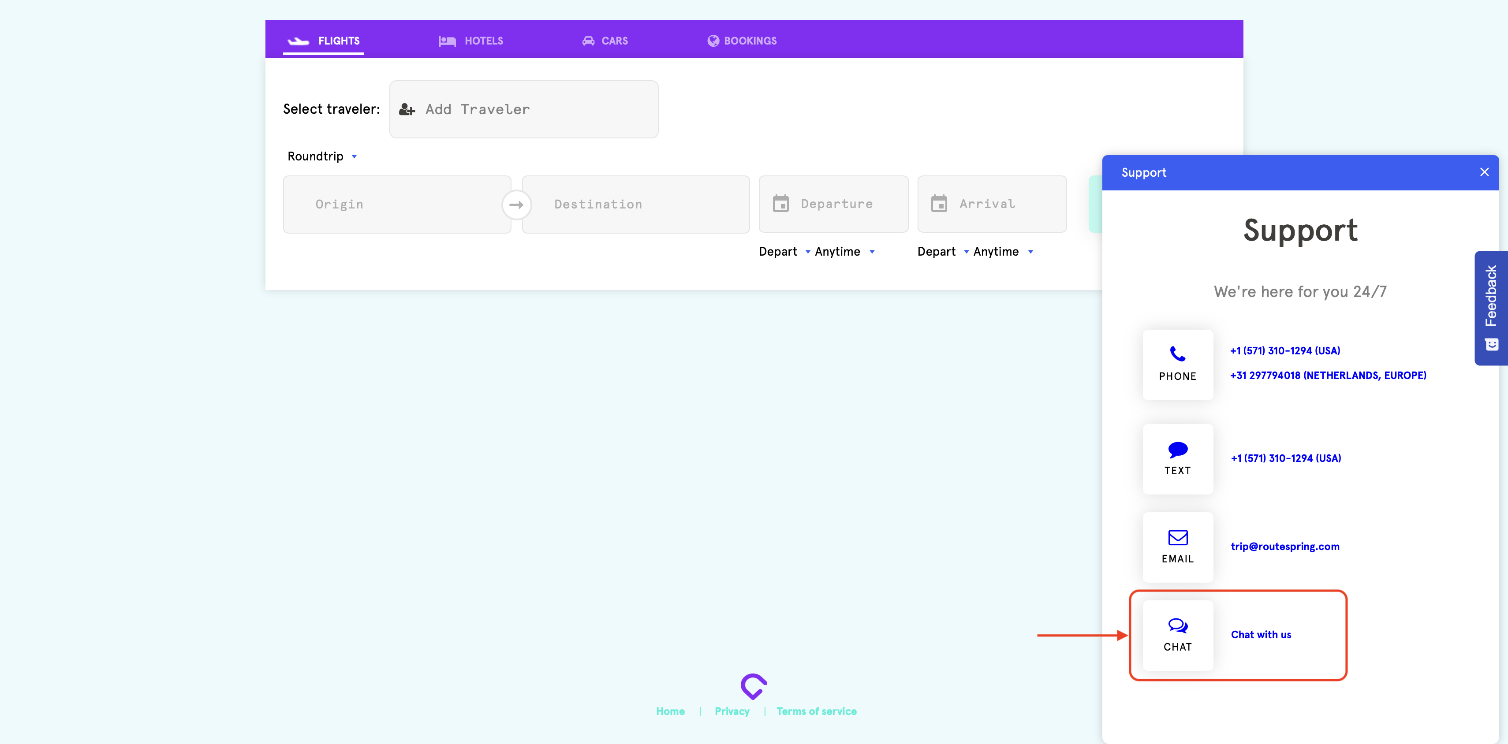Open the Hotels tab

pos(470,41)
